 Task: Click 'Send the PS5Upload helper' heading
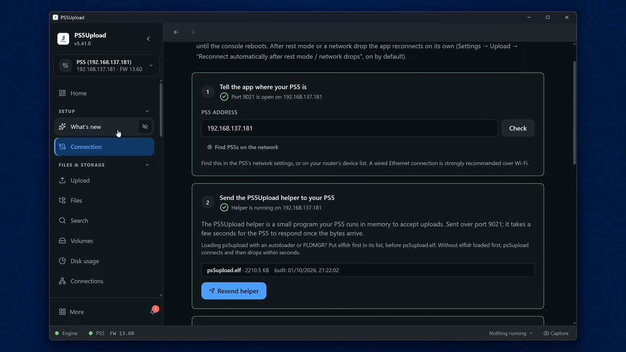coord(277,198)
